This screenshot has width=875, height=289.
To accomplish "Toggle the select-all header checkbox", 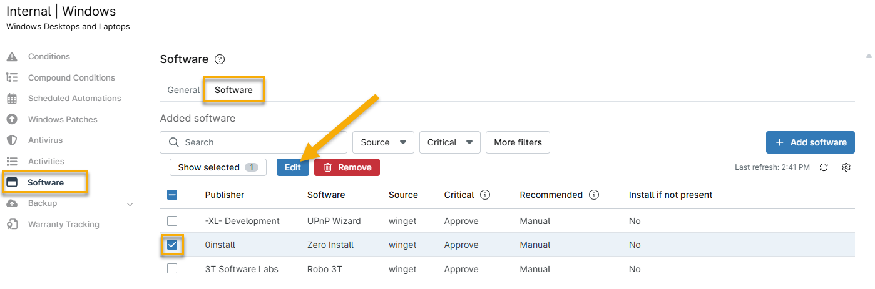I will tap(172, 195).
